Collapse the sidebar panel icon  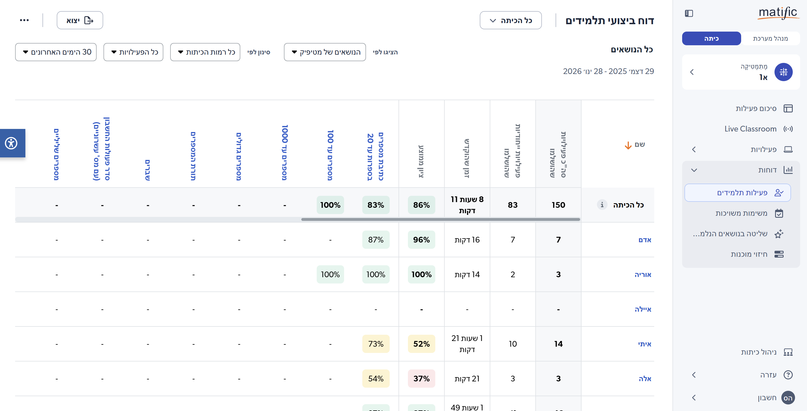pyautogui.click(x=689, y=13)
